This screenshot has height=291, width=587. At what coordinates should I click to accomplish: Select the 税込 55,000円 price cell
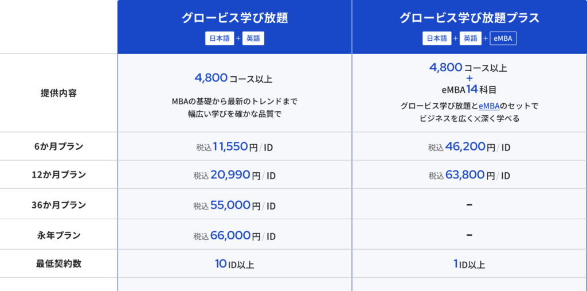[234, 205]
